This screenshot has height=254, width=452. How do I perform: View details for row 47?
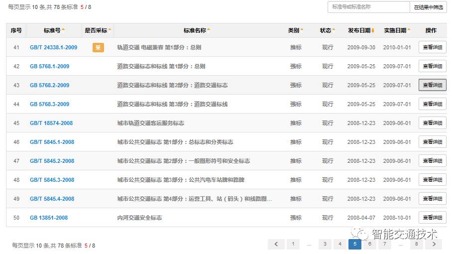click(x=433, y=160)
